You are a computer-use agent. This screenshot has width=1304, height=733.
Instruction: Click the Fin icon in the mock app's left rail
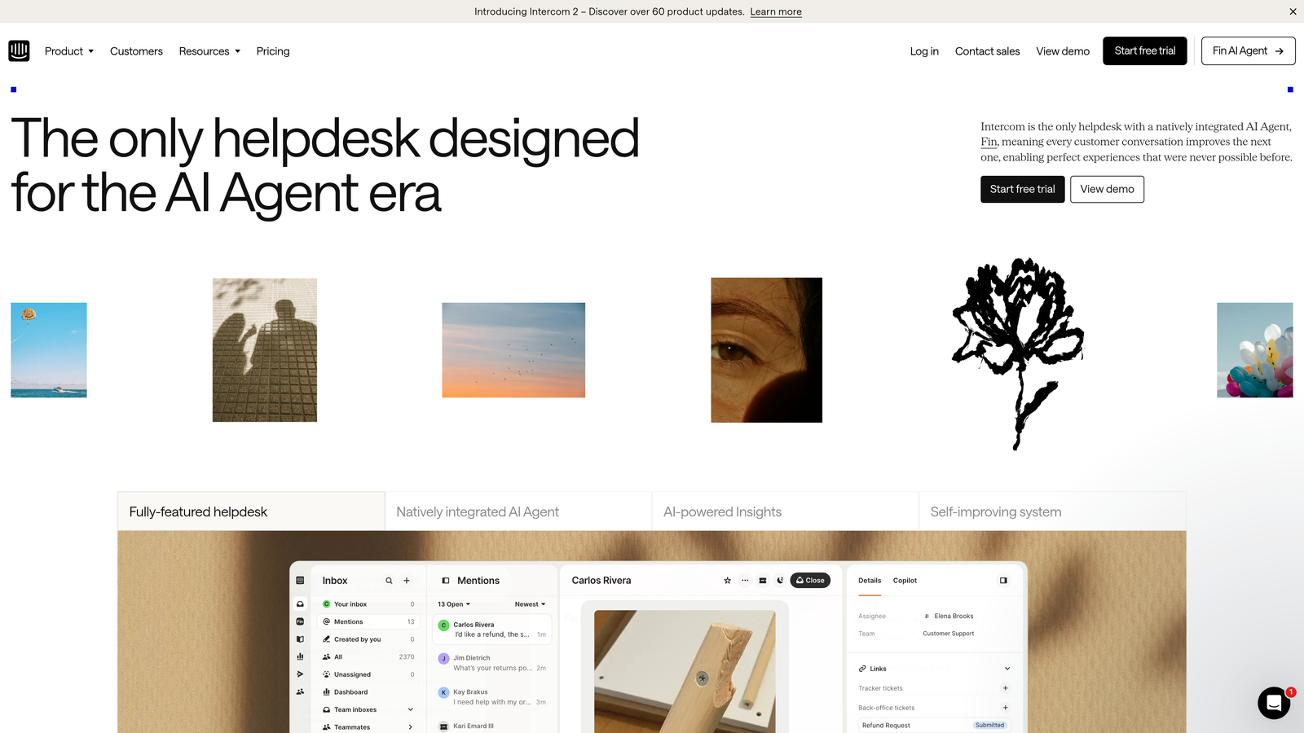pos(300,621)
